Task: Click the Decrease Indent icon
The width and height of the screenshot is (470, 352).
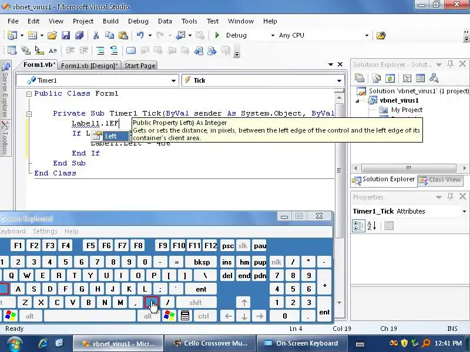Action: click(x=70, y=50)
